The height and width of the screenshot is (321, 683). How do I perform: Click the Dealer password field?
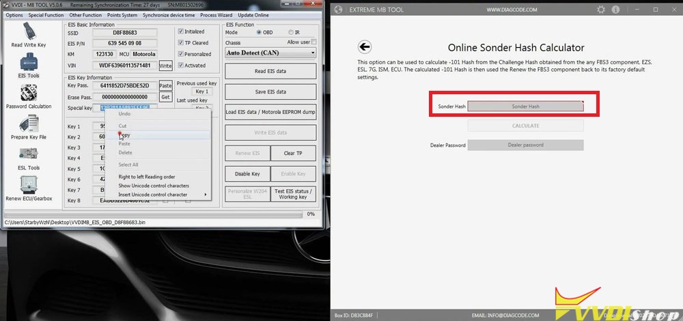(x=525, y=145)
